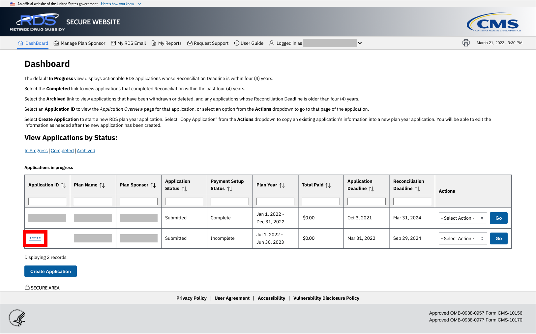Sort table by Application ID arrows

point(64,185)
